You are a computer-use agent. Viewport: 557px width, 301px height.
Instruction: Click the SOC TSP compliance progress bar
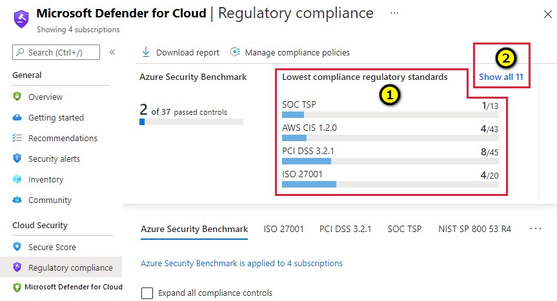390,115
